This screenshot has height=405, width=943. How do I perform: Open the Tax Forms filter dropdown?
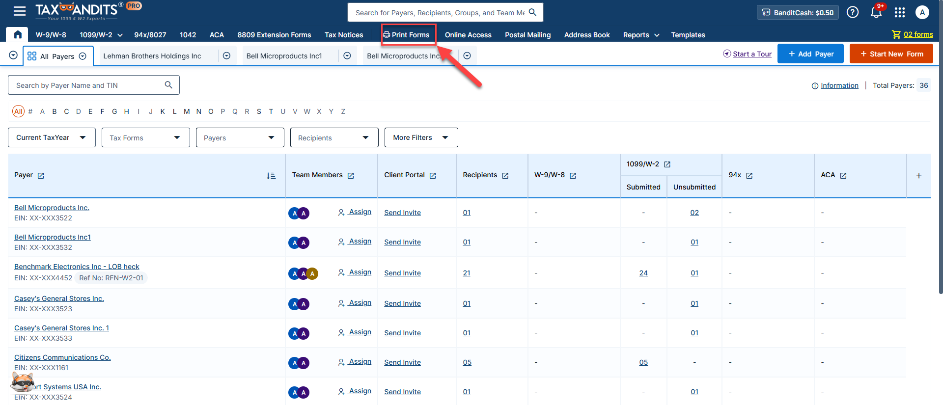[145, 137]
